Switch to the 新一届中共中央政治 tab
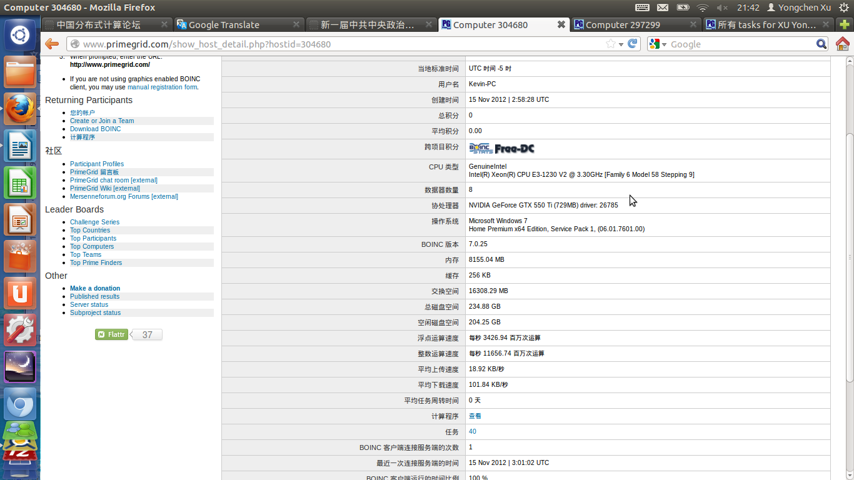The image size is (854, 480). click(x=372, y=24)
